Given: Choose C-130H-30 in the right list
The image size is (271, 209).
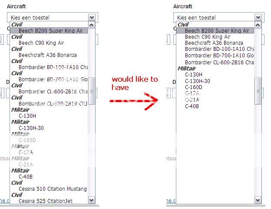Looking at the screenshot, I should tap(197, 81).
